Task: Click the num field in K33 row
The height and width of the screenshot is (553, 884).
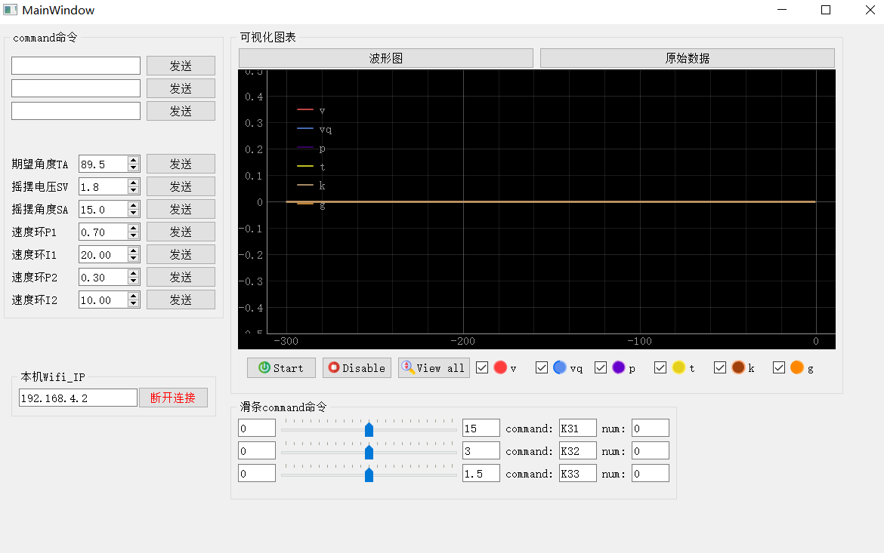Action: [x=651, y=473]
